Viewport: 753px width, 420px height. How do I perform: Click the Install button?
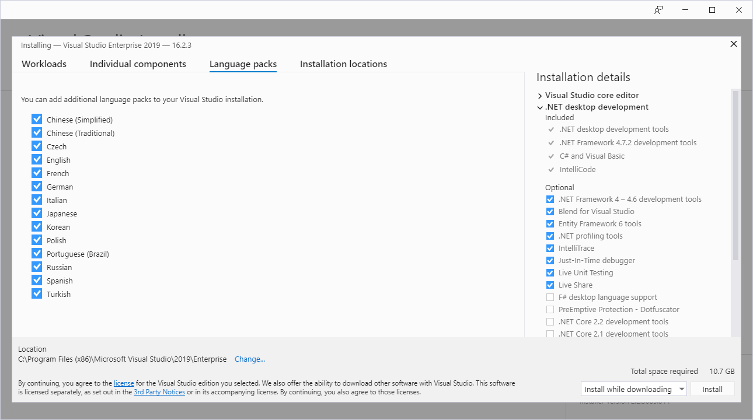tap(712, 389)
